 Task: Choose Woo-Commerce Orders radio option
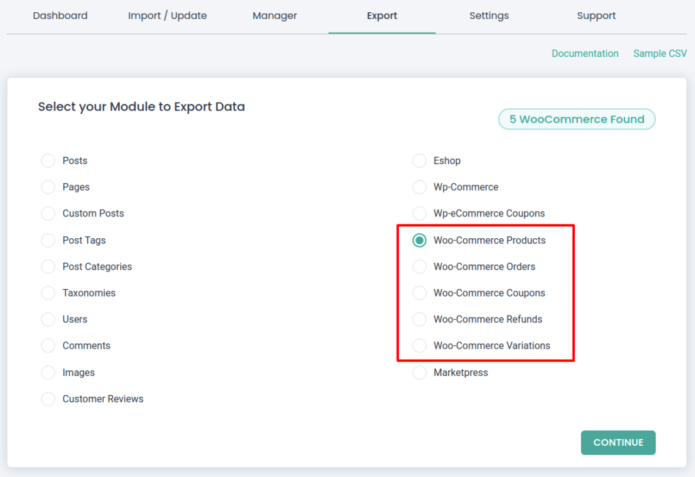coord(419,267)
